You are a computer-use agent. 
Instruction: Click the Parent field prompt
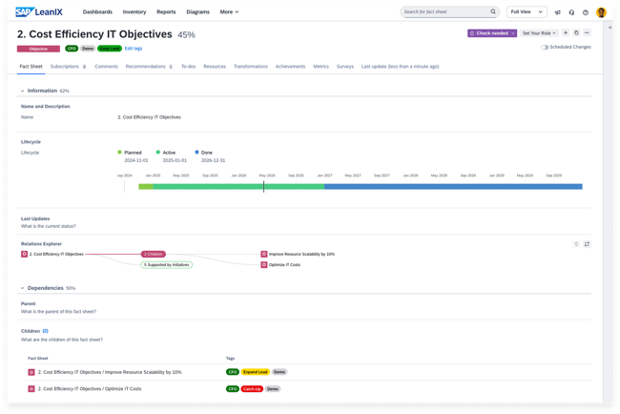[x=58, y=312]
